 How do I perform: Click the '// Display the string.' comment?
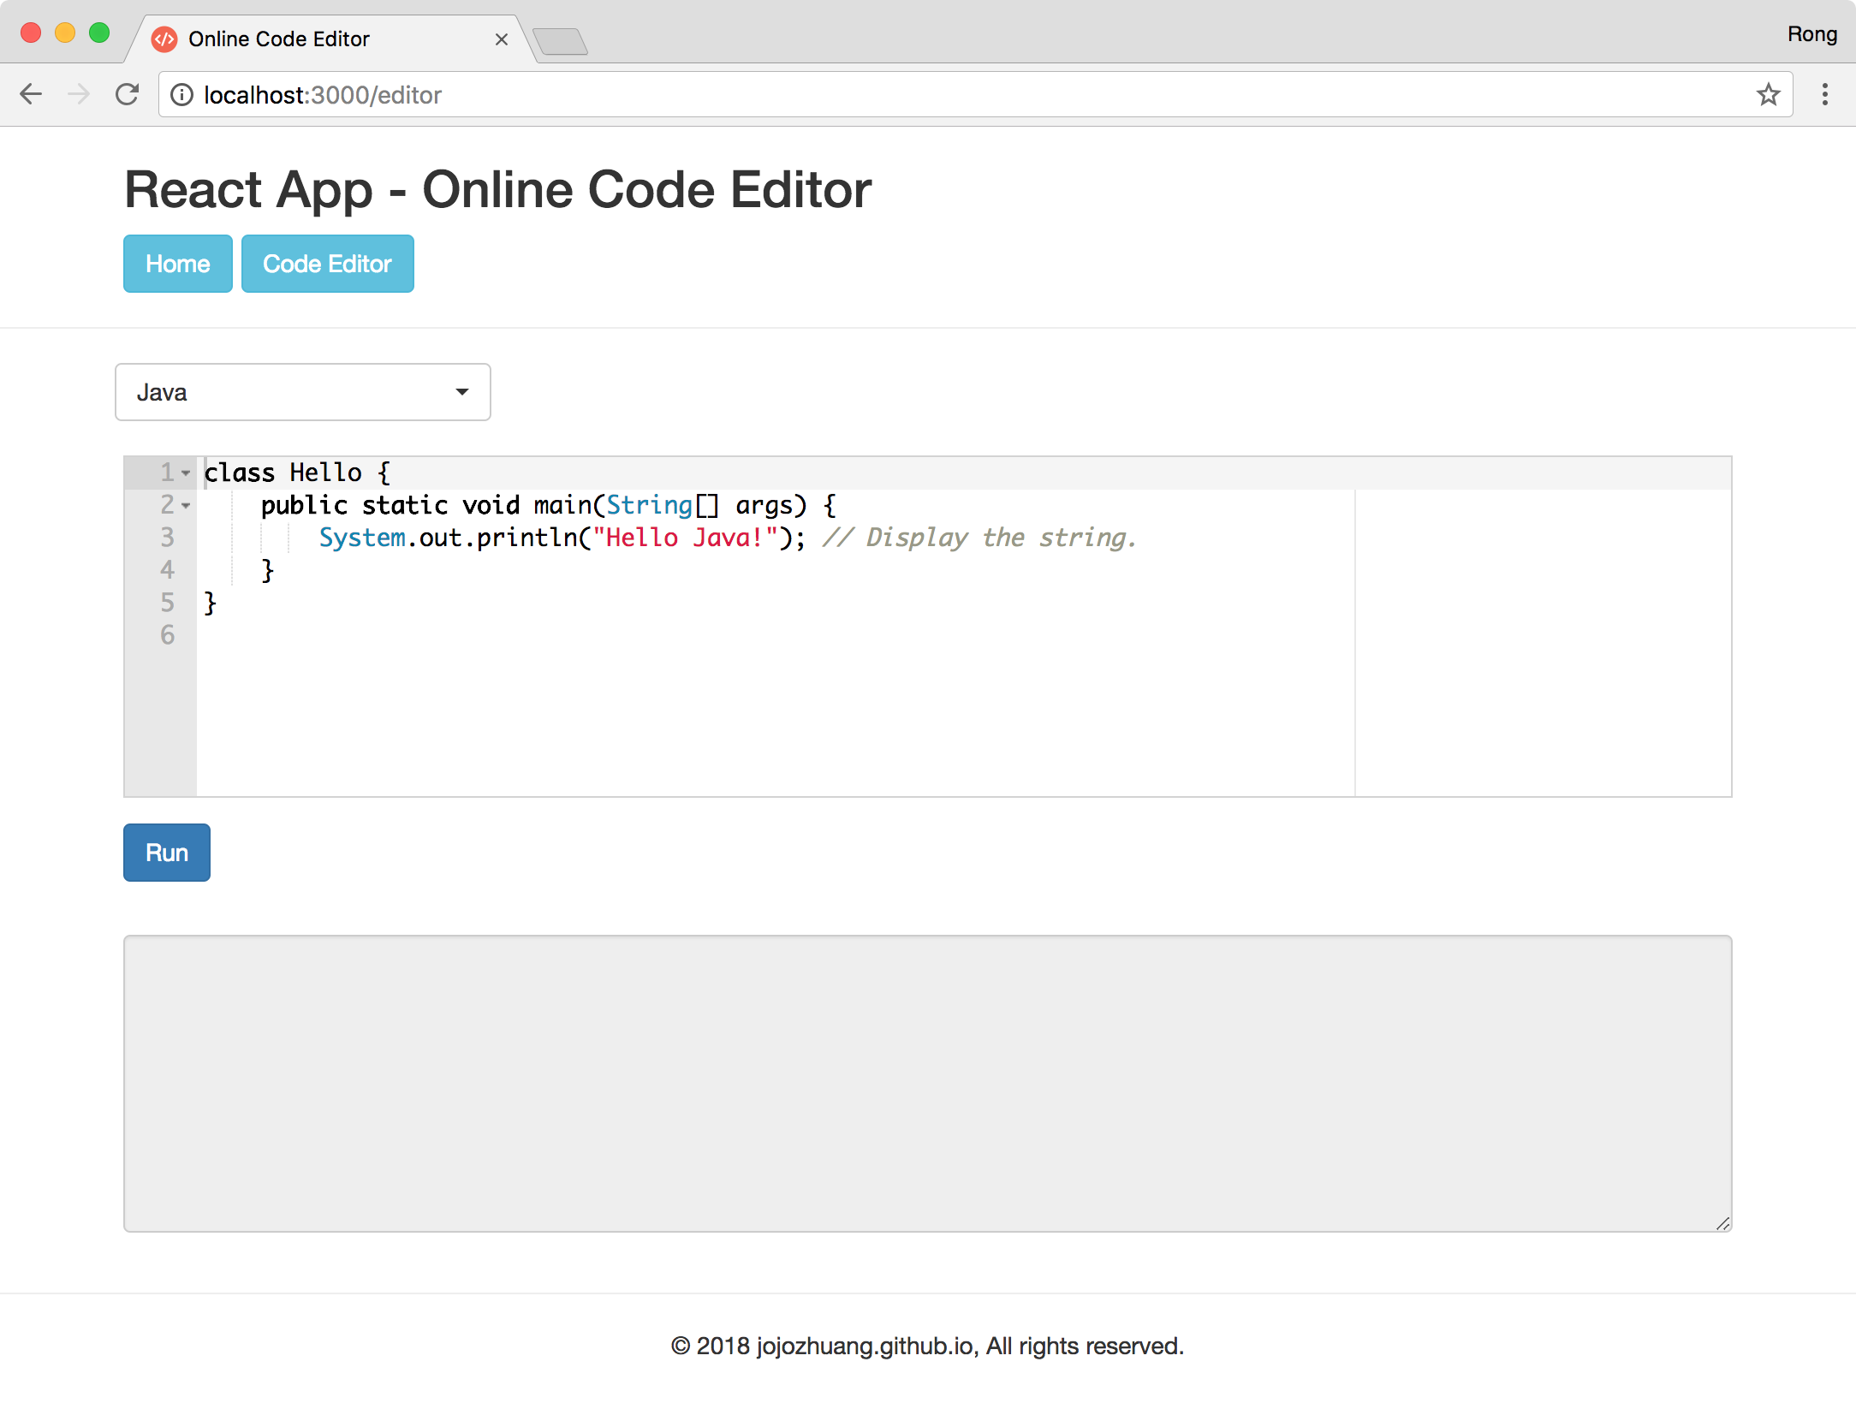pos(979,538)
